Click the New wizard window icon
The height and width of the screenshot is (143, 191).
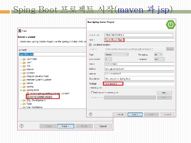coord(20,31)
